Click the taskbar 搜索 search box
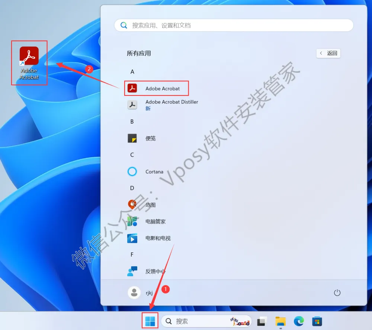 pyautogui.click(x=206, y=321)
